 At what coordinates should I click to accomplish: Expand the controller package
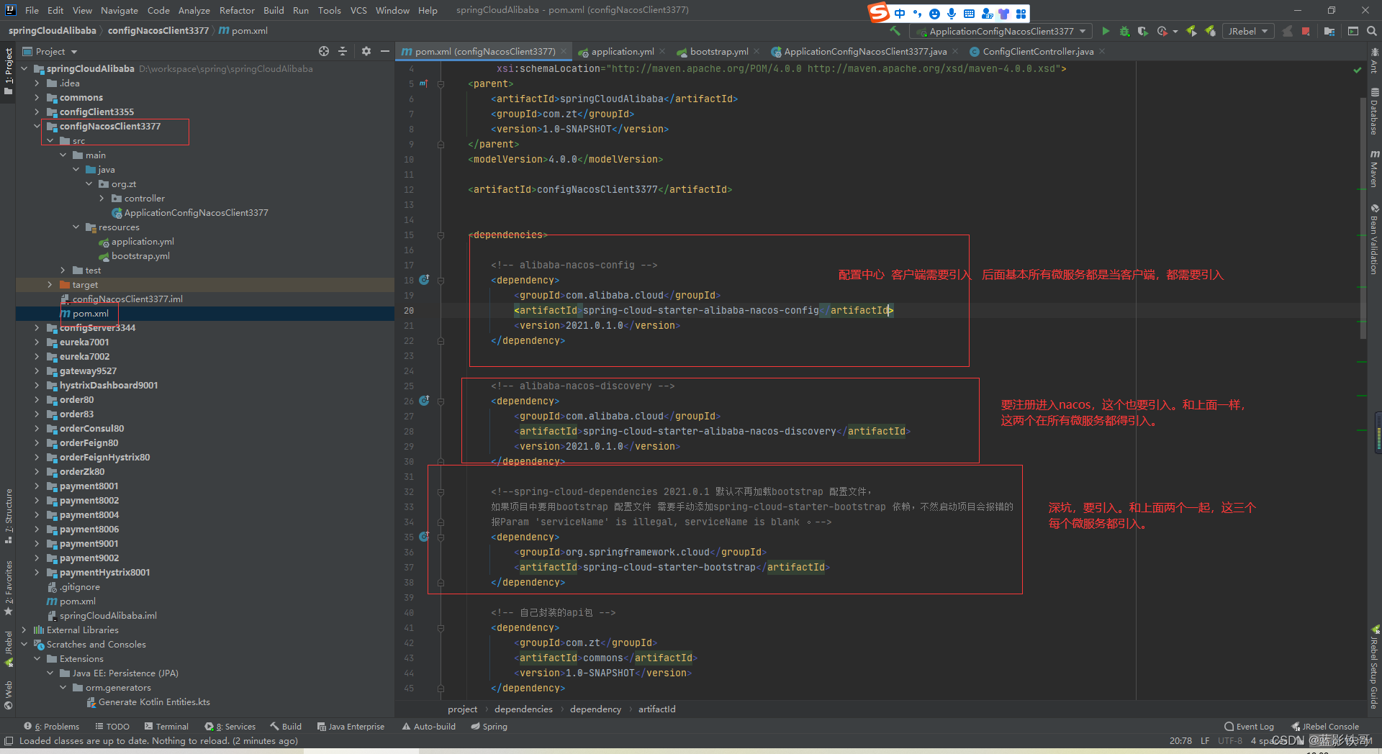(x=101, y=198)
